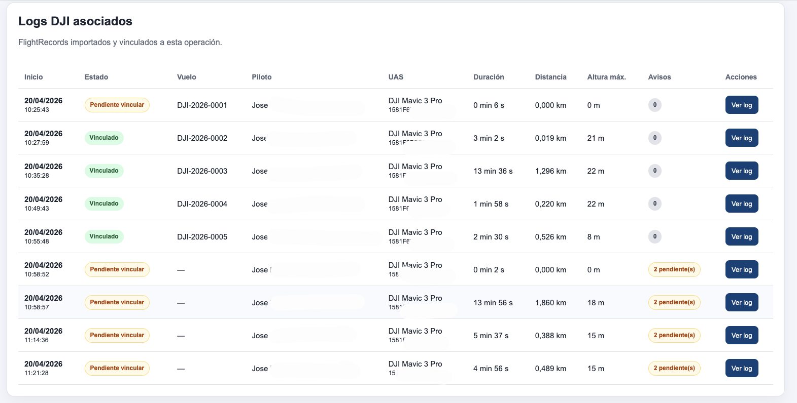Click the Vuelo column header
This screenshot has height=403, width=797.
[x=187, y=77]
